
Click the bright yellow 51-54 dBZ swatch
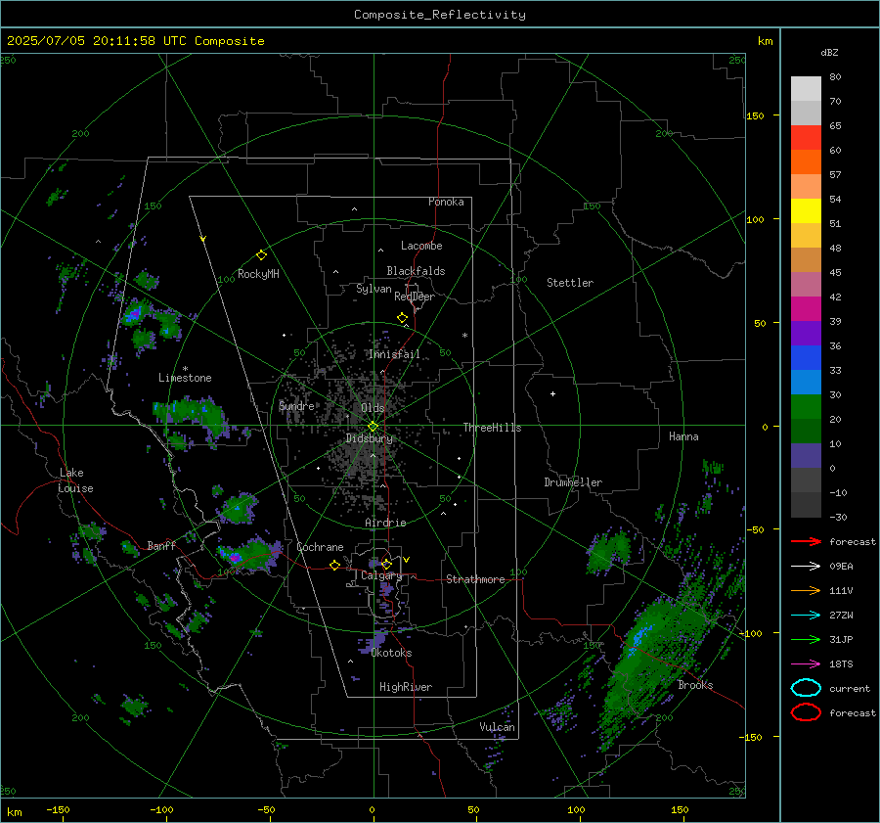pyautogui.click(x=806, y=211)
